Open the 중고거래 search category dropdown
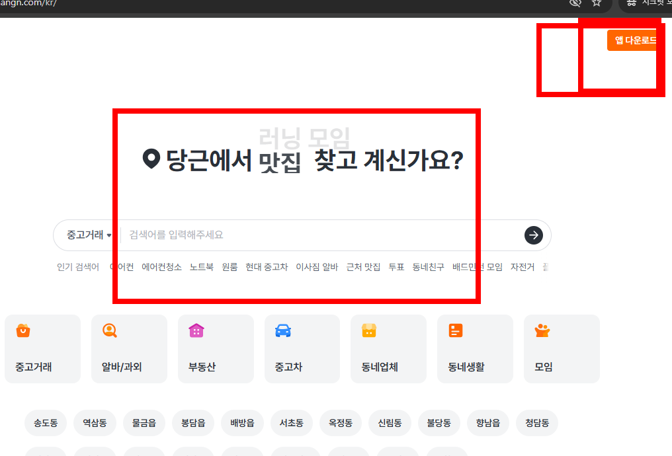The image size is (672, 456). click(x=89, y=235)
